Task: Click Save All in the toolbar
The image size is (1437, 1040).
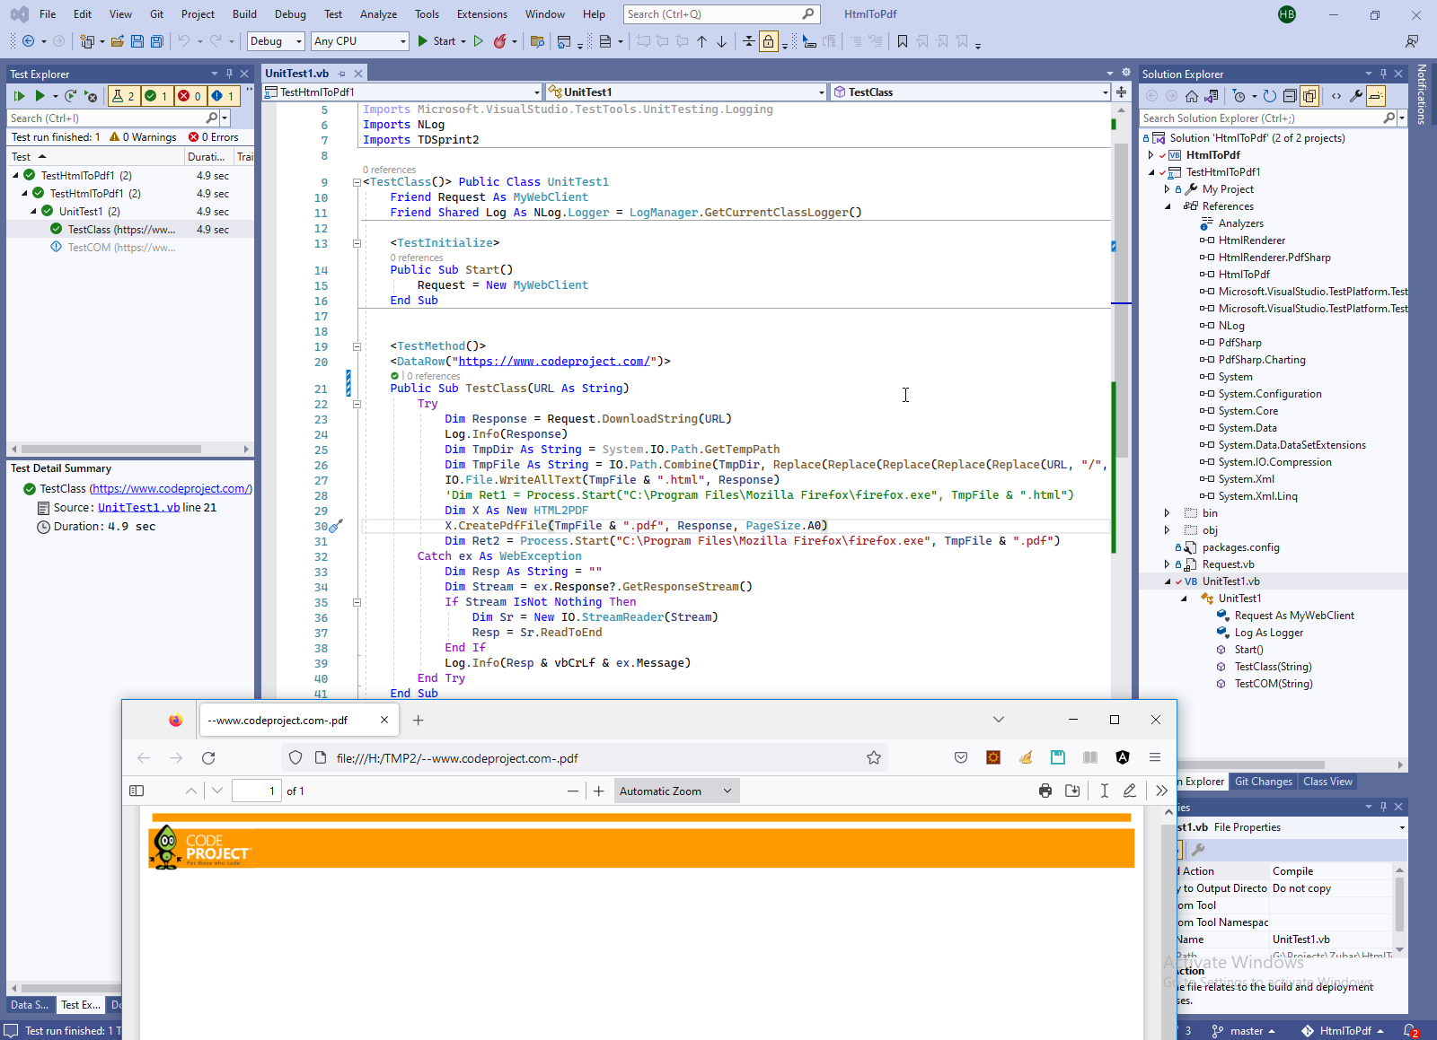Action: pyautogui.click(x=157, y=41)
